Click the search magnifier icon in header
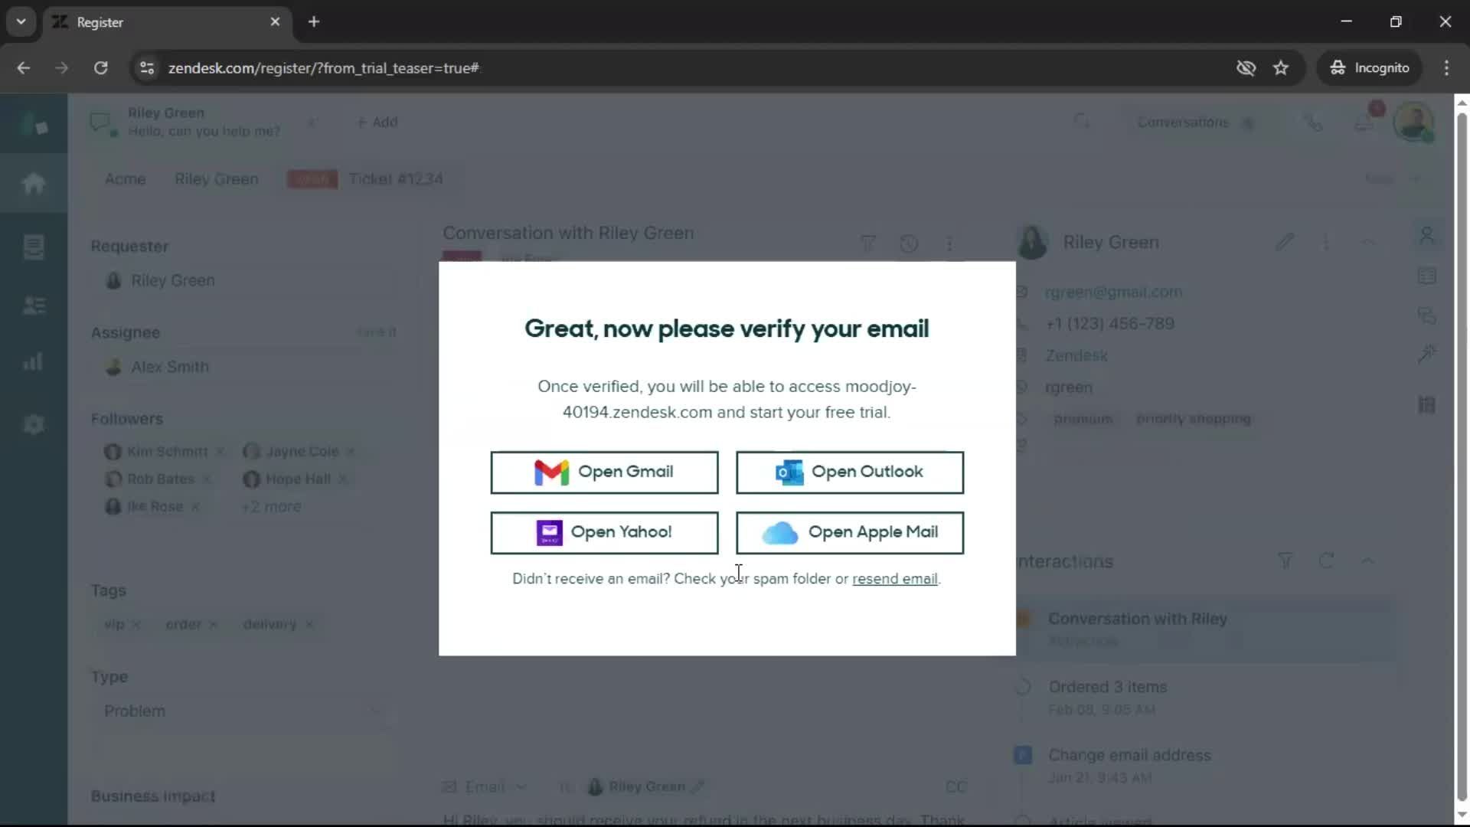Viewport: 1470px width, 827px height. (1082, 122)
